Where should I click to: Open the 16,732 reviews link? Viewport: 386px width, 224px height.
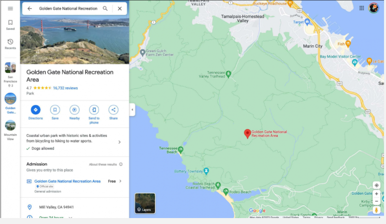point(65,88)
